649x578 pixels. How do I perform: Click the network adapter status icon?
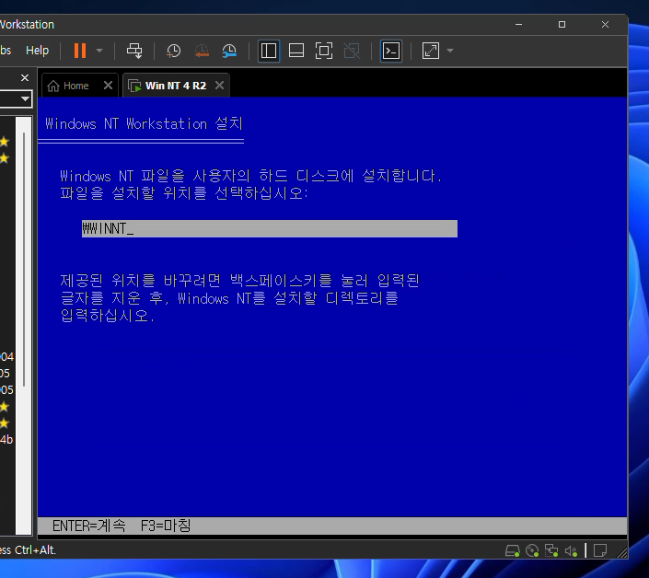click(551, 550)
